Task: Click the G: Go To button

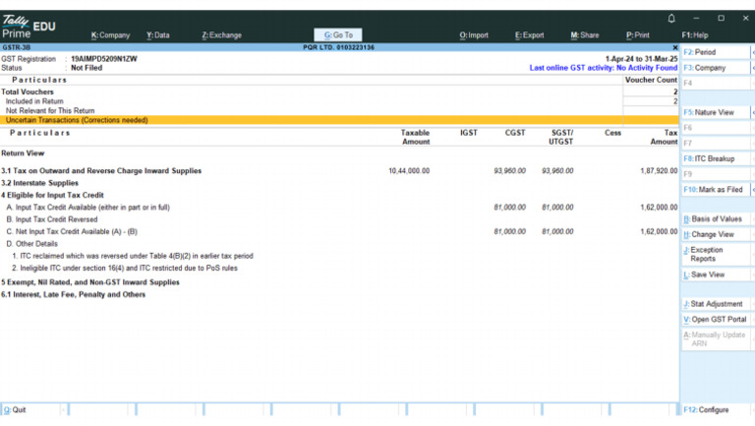Action: (338, 35)
